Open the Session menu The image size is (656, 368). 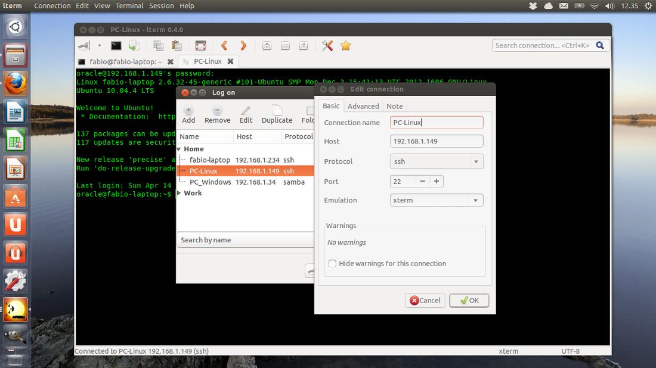tap(161, 5)
